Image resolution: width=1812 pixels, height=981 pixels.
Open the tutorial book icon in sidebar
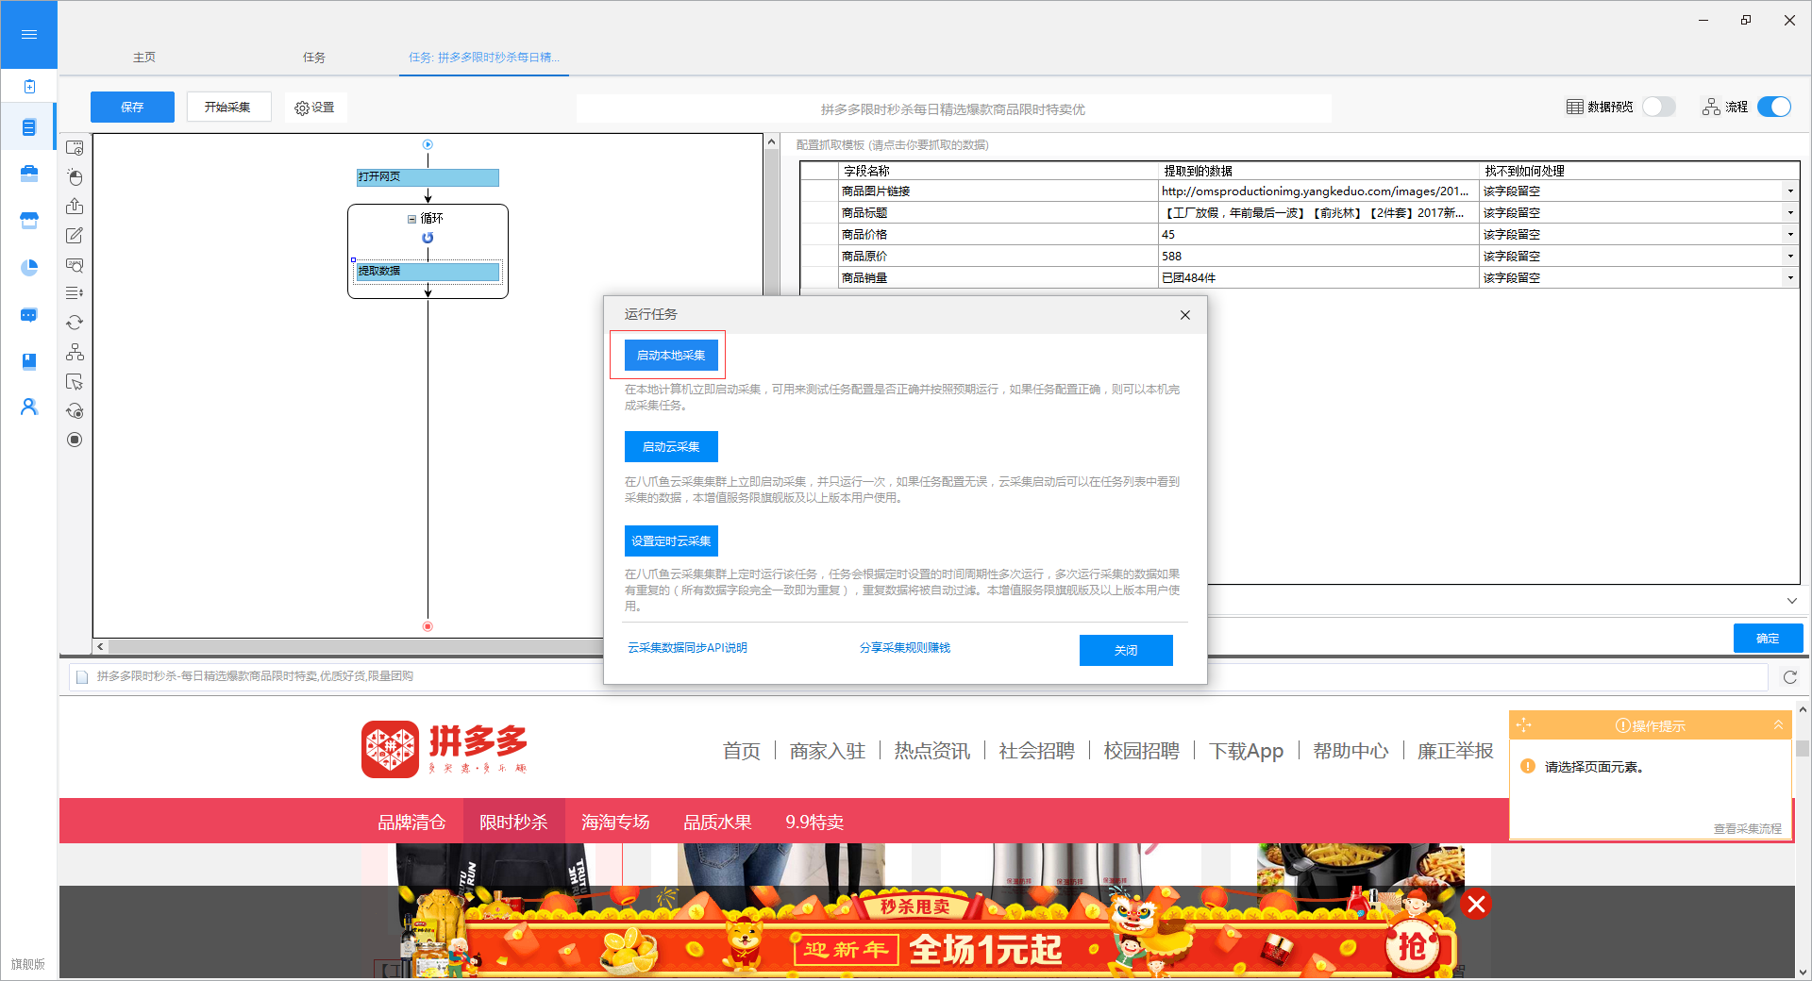point(29,361)
